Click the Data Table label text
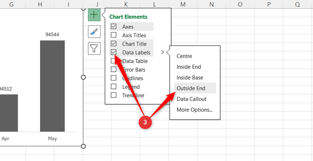Viewport: 313px width, 161px height. tap(135, 61)
